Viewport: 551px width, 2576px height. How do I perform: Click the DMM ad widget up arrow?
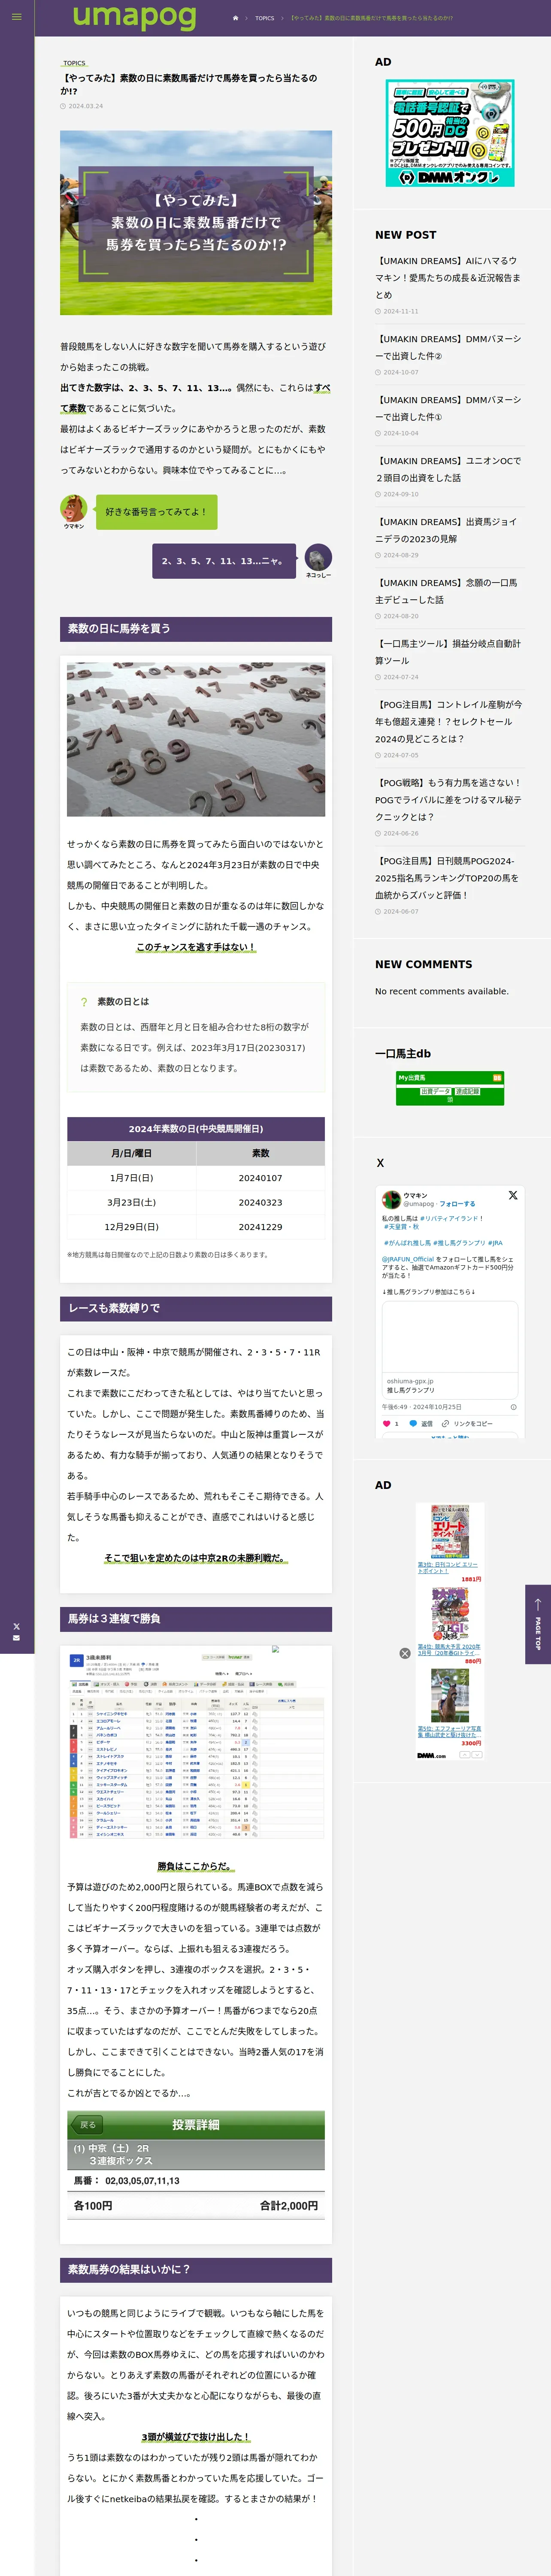coord(465,1755)
